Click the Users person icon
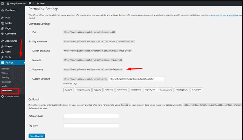Viewport: 243px width, 140px height. coord(2,52)
